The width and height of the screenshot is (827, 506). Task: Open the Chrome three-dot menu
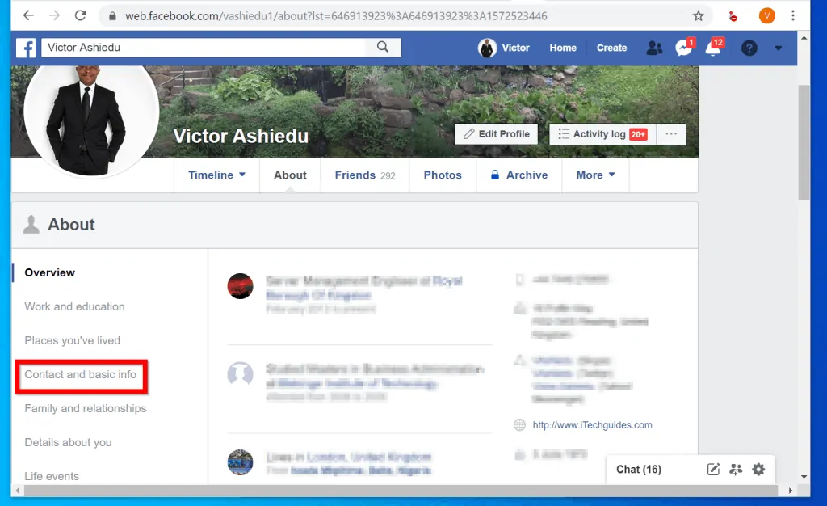tap(793, 16)
